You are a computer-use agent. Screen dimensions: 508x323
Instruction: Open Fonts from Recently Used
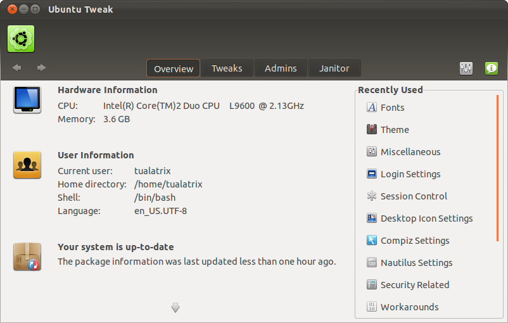392,108
